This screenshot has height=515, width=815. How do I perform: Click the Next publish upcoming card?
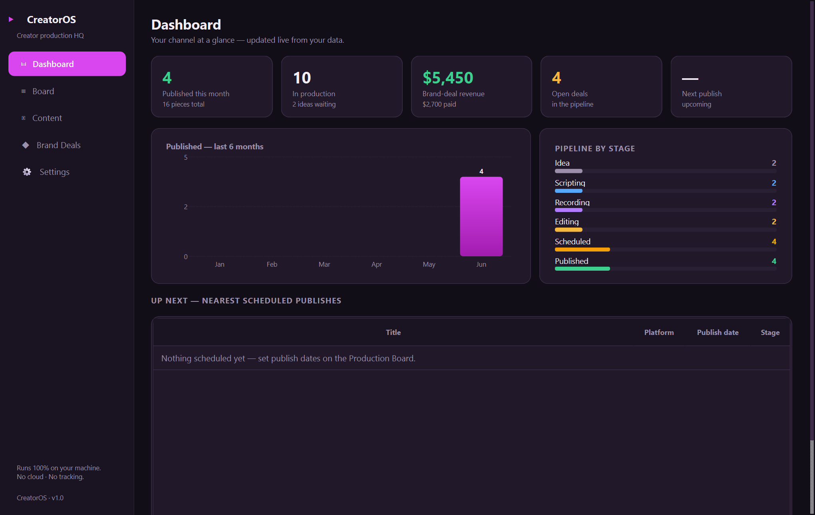click(x=731, y=87)
